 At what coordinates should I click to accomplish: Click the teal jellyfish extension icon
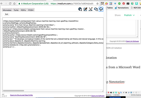136,4
